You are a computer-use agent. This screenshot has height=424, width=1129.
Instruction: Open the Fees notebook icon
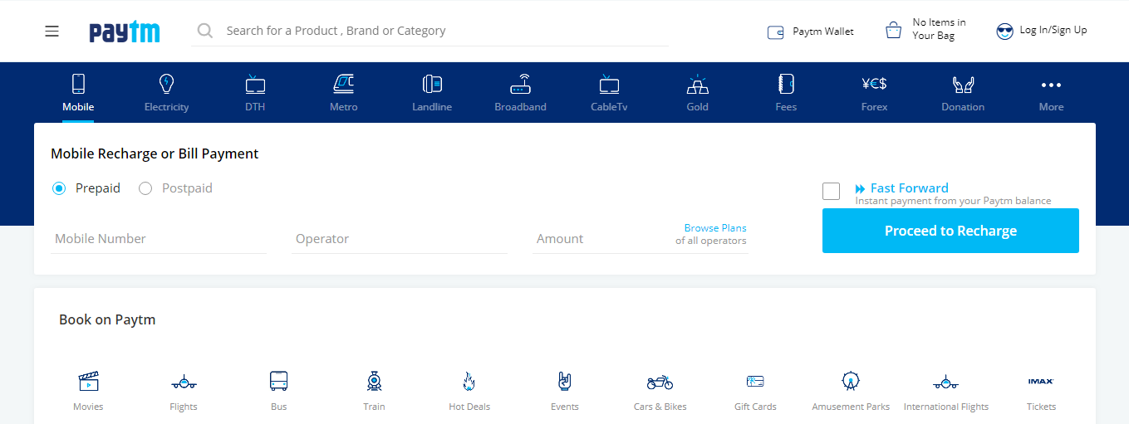786,84
